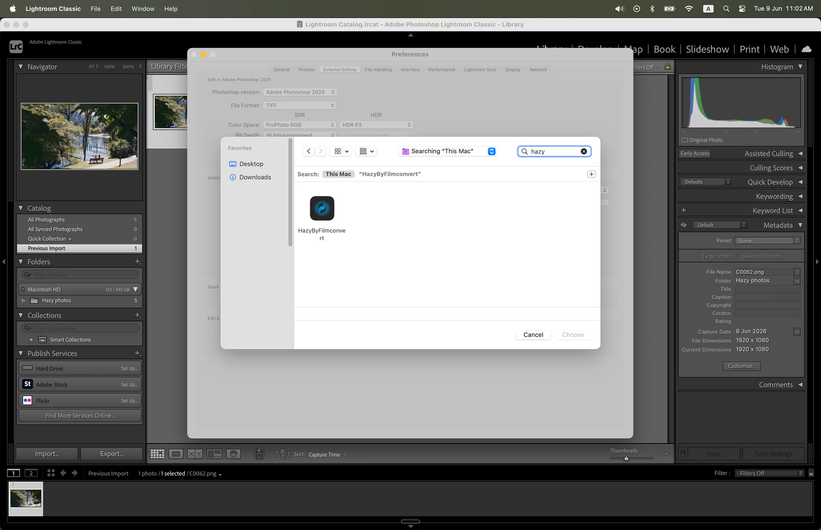Click the HazyByFilmconvert search scope

(390, 174)
